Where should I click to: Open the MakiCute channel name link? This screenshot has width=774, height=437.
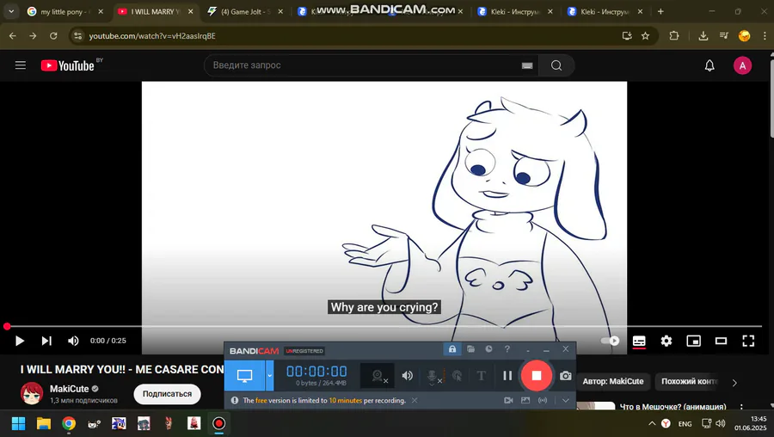69,389
